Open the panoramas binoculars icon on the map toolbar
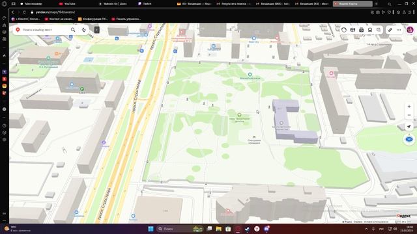417x234 pixels. click(352, 30)
